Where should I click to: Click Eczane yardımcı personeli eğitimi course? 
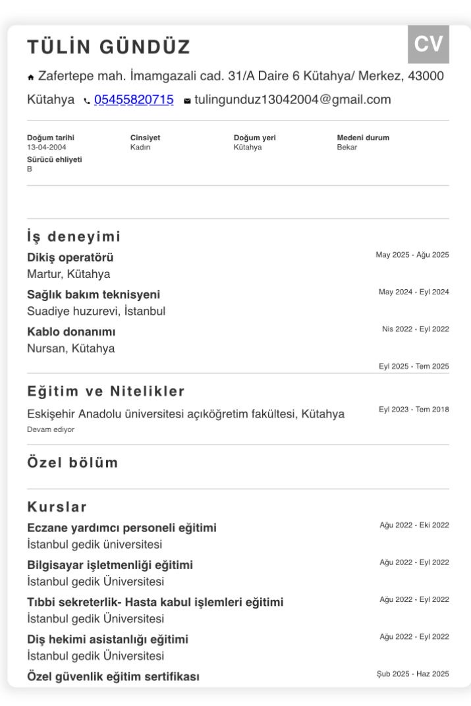click(122, 528)
